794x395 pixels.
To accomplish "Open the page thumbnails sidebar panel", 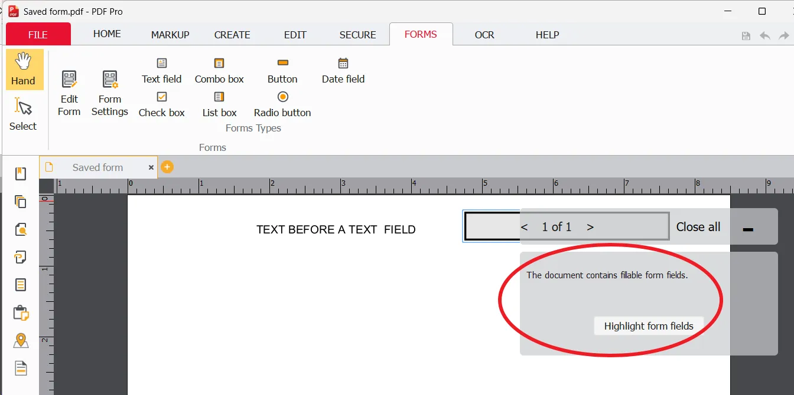I will pos(21,201).
